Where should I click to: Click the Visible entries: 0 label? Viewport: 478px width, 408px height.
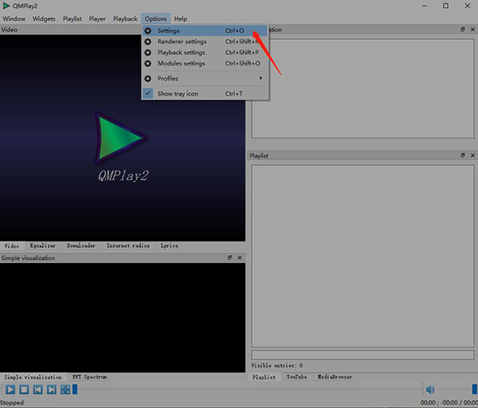[x=276, y=365]
